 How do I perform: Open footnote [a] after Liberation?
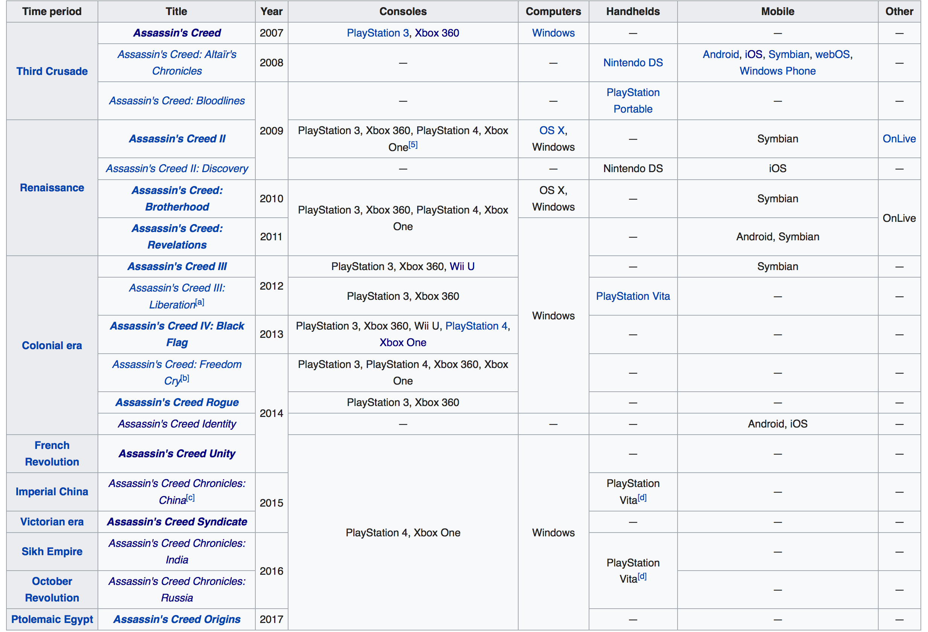pyautogui.click(x=200, y=302)
